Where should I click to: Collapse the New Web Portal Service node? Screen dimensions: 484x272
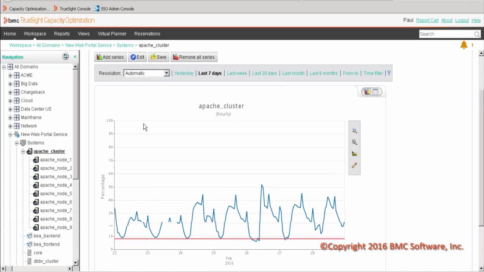point(10,134)
